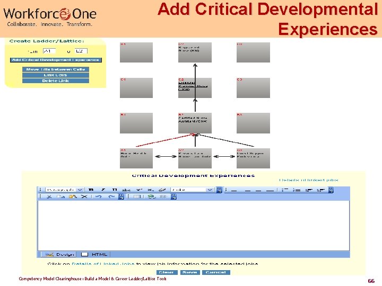Insert a hyperlink with the globe icon

tap(152, 196)
